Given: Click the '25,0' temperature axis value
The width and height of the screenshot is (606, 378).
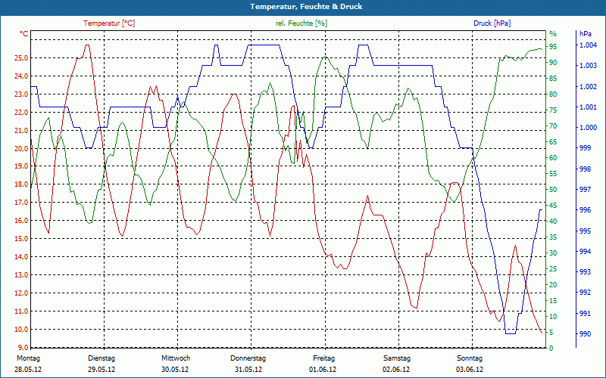Looking at the screenshot, I should [x=21, y=58].
